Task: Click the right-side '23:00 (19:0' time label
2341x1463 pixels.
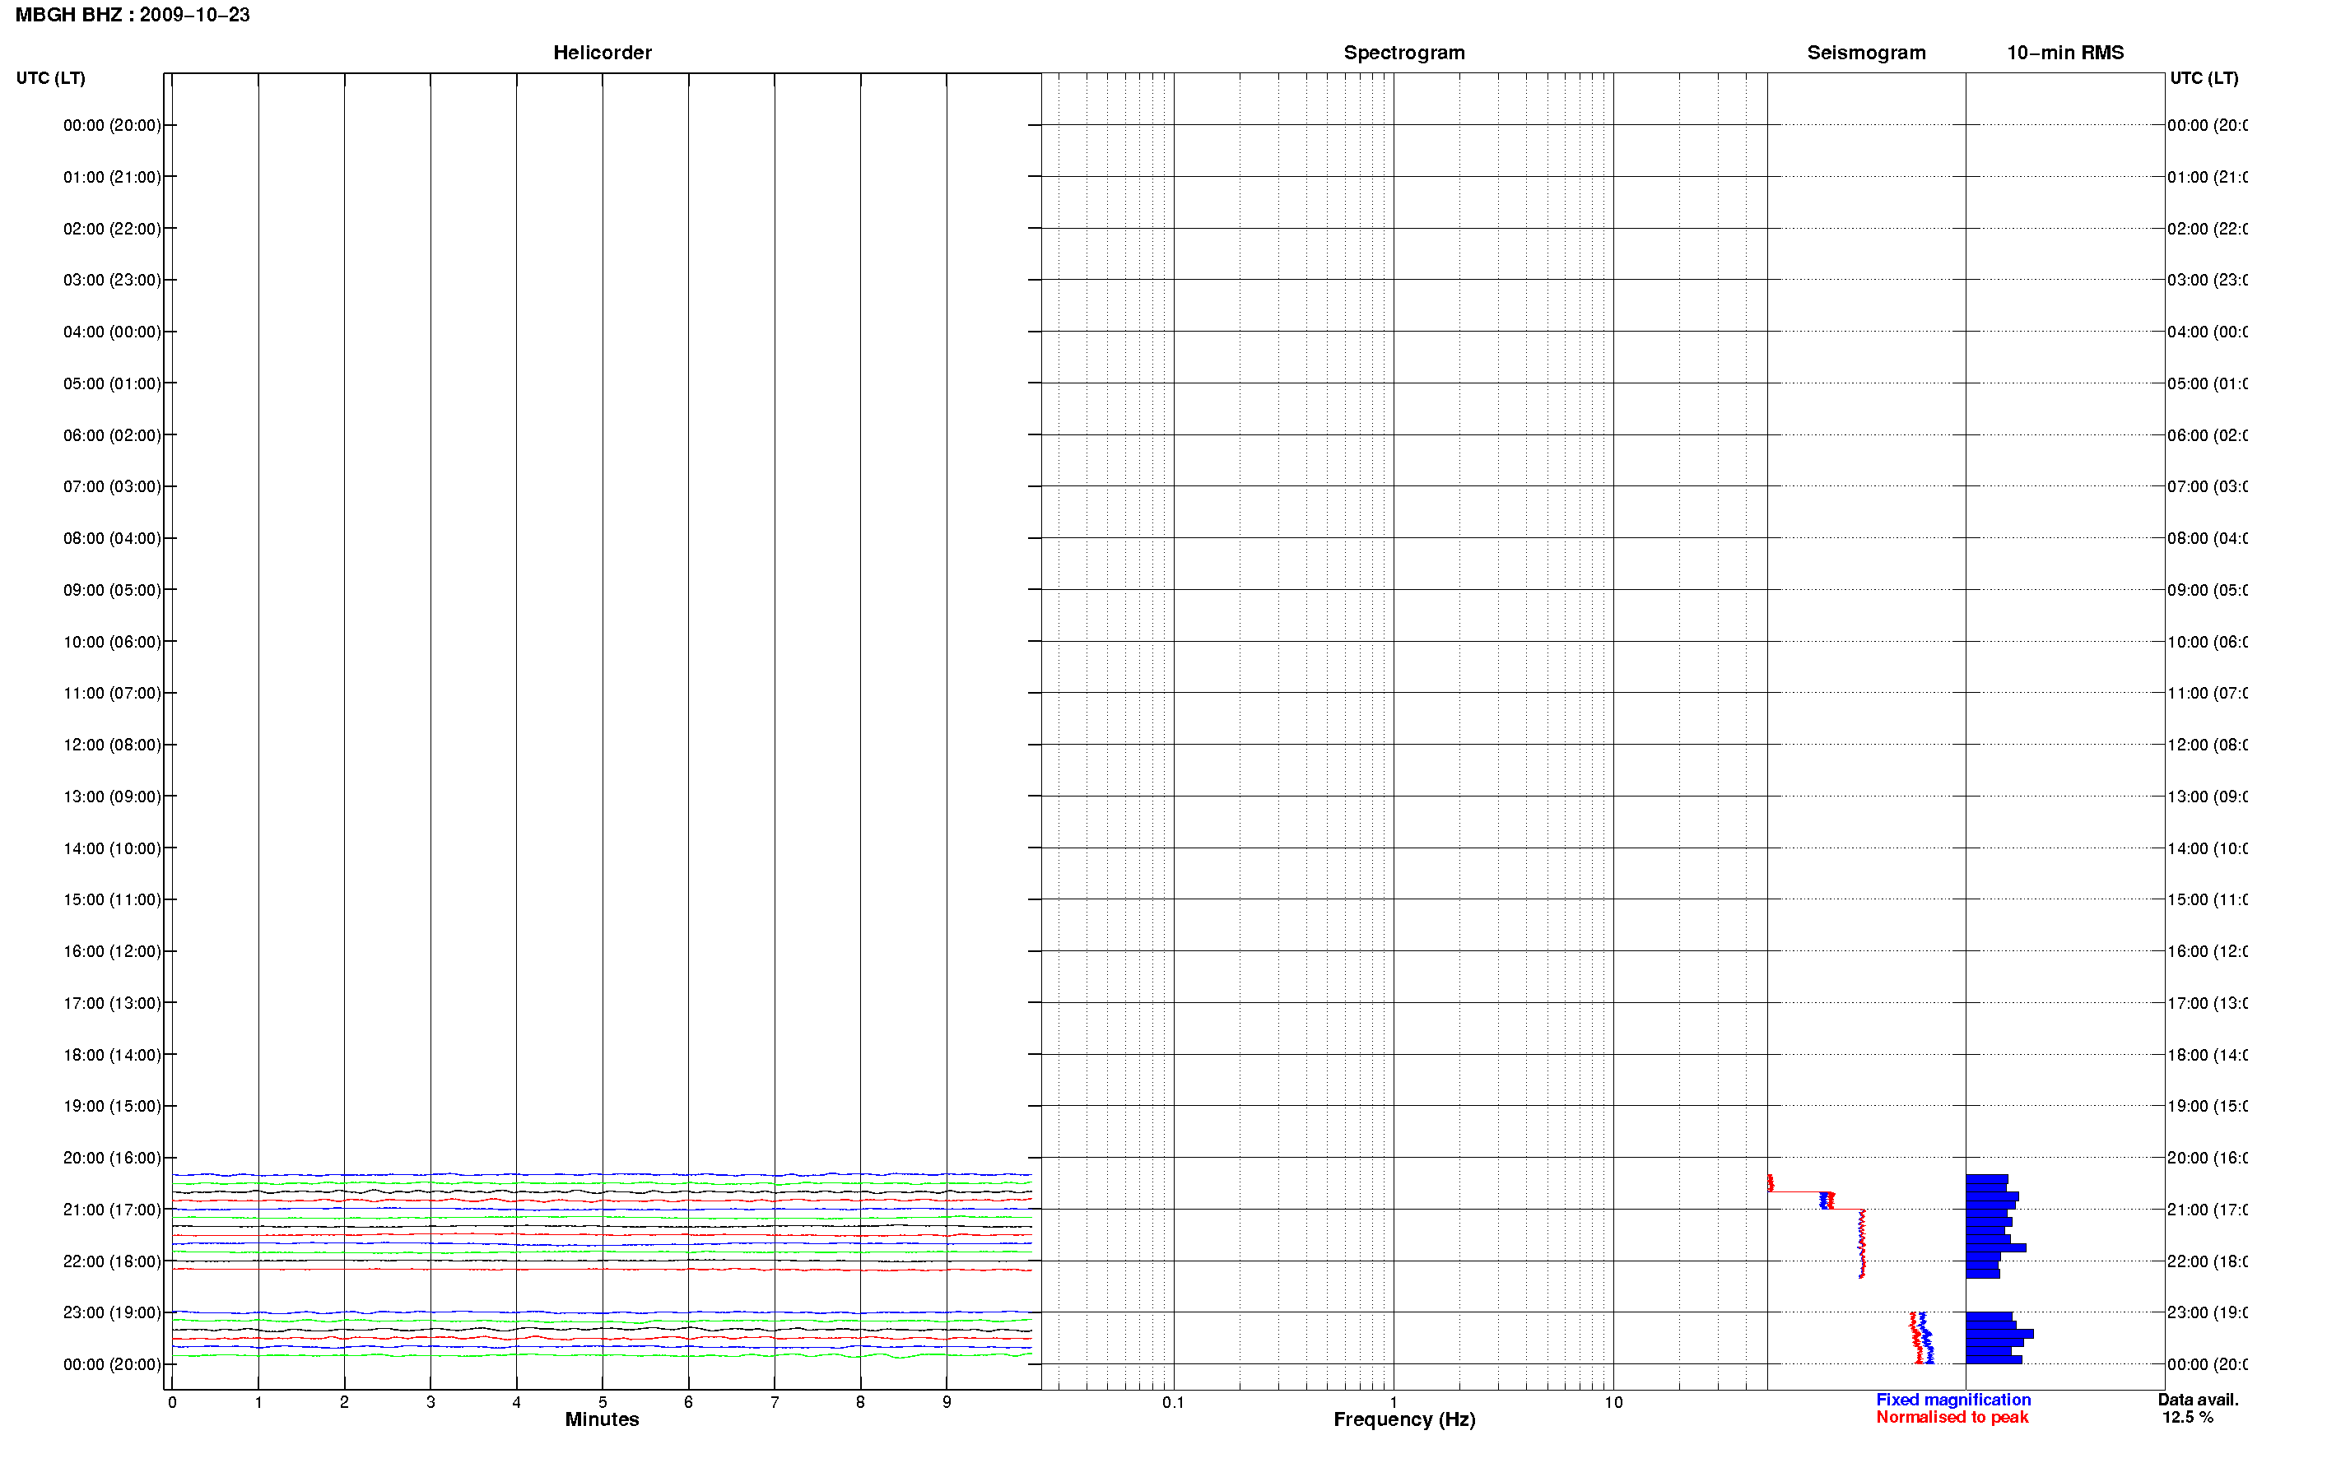Action: click(2208, 1313)
